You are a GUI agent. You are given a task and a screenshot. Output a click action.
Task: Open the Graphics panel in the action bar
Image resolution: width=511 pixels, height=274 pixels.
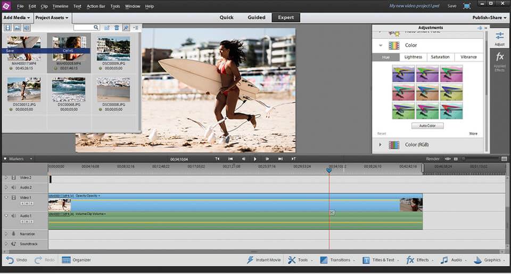[490, 260]
